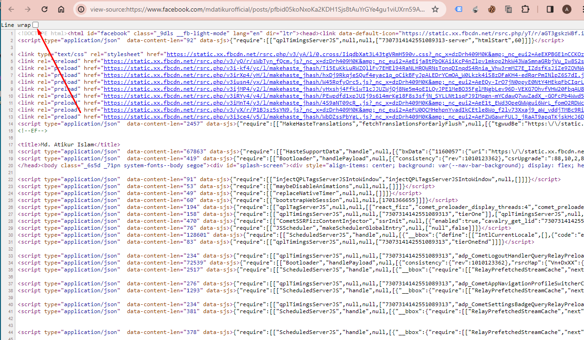Go back using the browser Back arrow
This screenshot has height=340, width=584.
[x=12, y=9]
